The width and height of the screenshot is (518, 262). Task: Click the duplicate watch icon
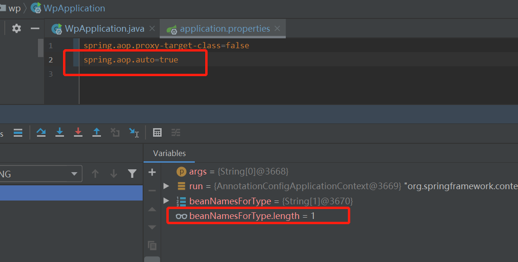(152, 245)
